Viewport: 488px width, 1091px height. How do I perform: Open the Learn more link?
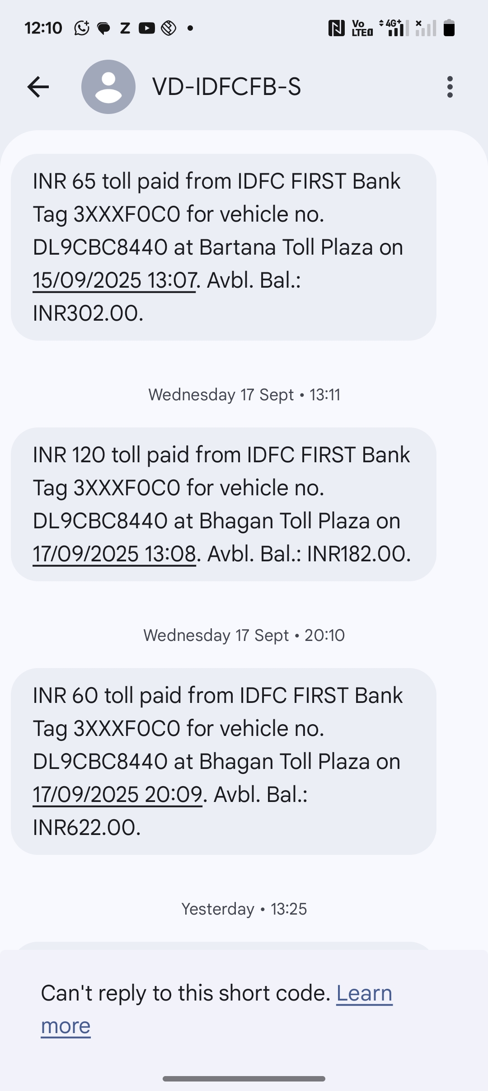(364, 993)
